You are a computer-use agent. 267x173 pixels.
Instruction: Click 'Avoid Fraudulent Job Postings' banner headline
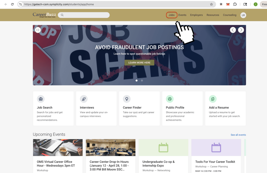(x=139, y=47)
